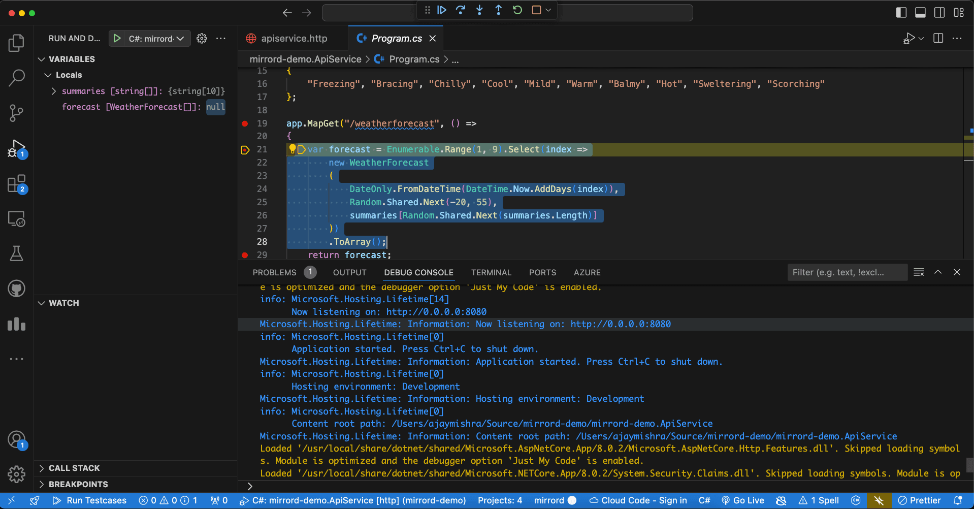Select the DEBUG CONSOLE tab
Screen dimensions: 974x509
419,272
